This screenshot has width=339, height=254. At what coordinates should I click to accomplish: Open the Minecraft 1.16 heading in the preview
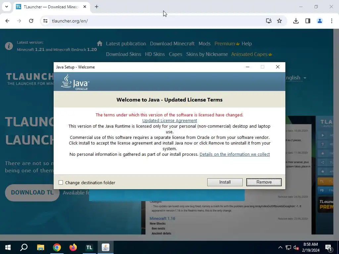point(162,218)
